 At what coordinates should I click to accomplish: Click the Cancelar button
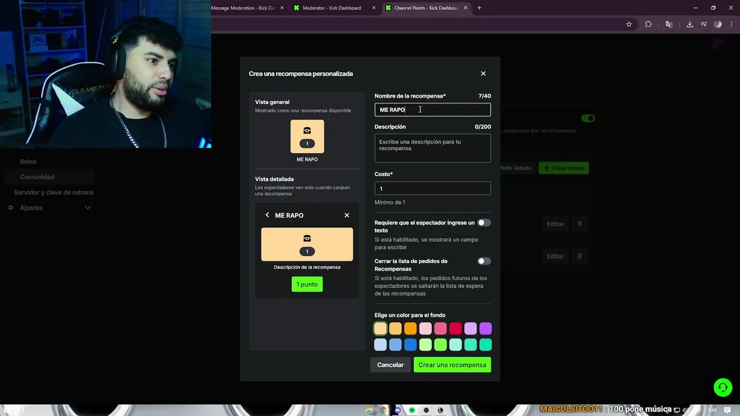390,365
